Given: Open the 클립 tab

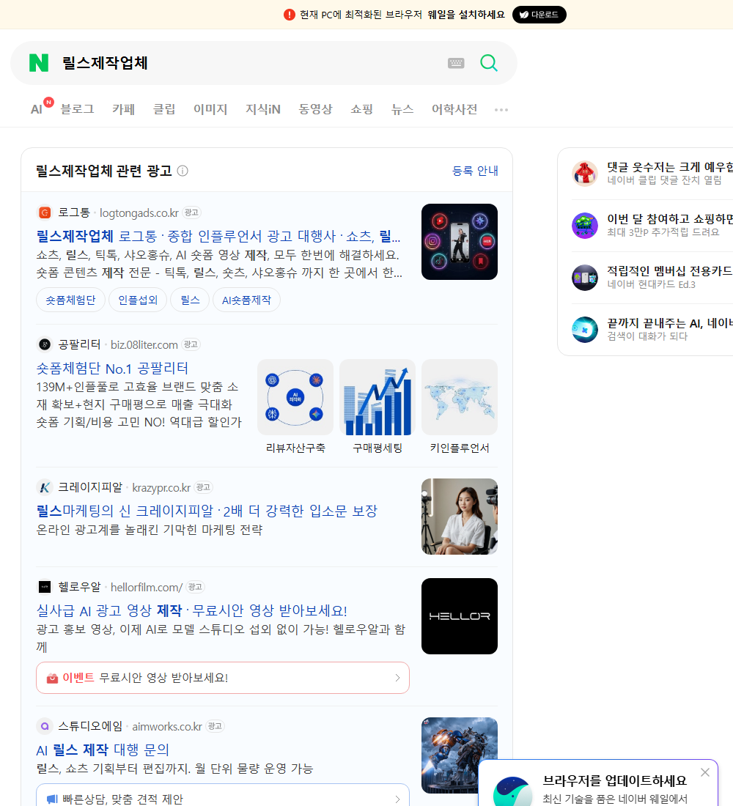Looking at the screenshot, I should pyautogui.click(x=164, y=109).
